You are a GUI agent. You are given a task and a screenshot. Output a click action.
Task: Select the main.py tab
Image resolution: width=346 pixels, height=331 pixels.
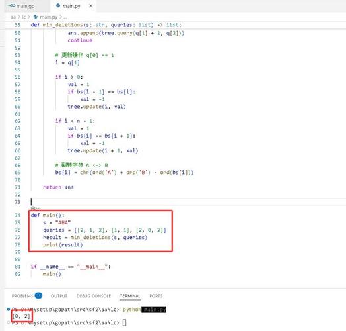pos(71,6)
